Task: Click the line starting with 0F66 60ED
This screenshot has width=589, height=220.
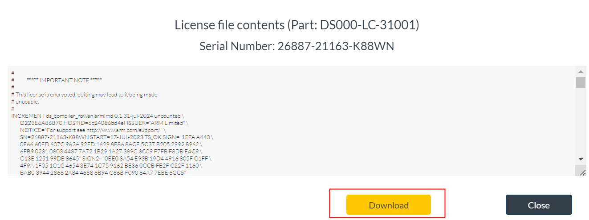Action: click(111, 144)
